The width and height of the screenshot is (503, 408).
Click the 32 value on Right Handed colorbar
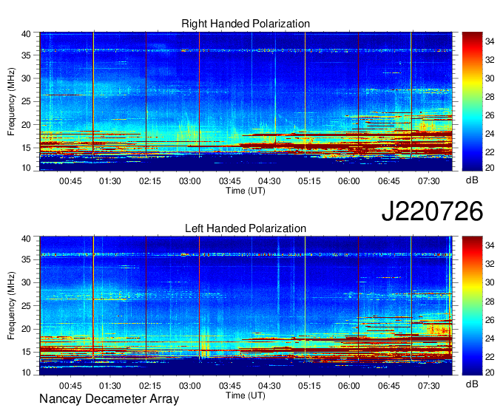coord(490,60)
